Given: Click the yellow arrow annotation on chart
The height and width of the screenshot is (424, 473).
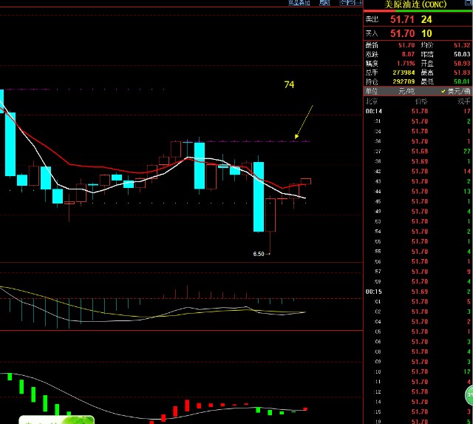Looking at the screenshot, I should point(304,121).
